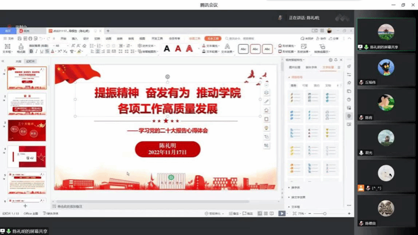418x235 pixels.
Task: Click the Share (分享) button
Action: click(335, 38)
